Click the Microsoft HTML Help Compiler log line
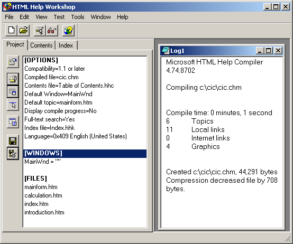 point(214,66)
